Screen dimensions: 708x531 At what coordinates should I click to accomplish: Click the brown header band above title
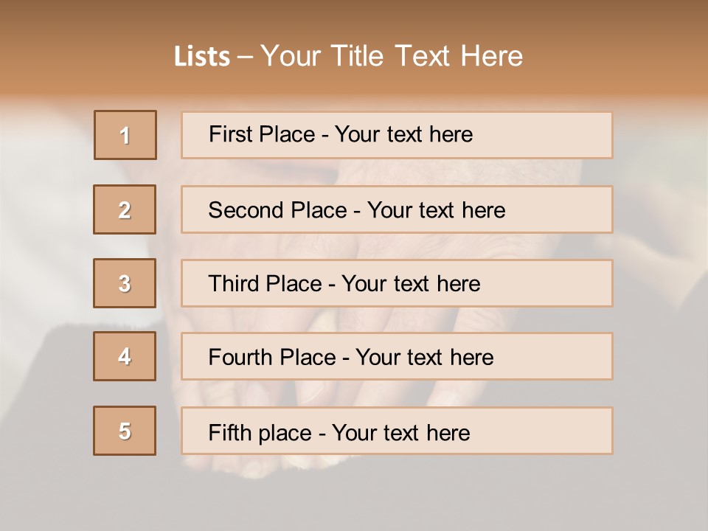354,16
